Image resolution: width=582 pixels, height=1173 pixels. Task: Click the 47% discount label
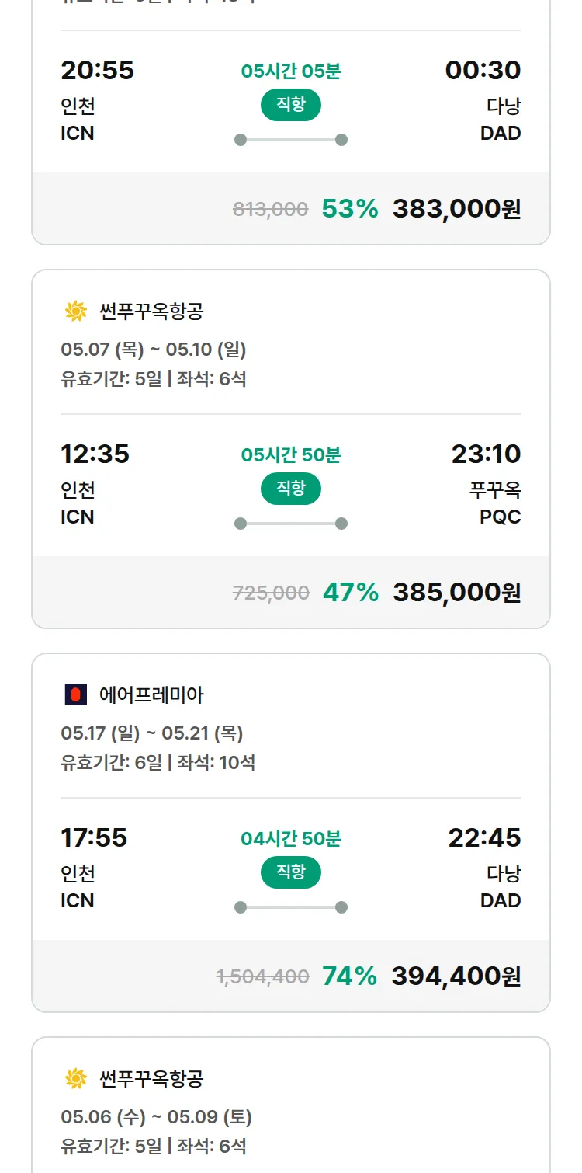[x=351, y=592]
